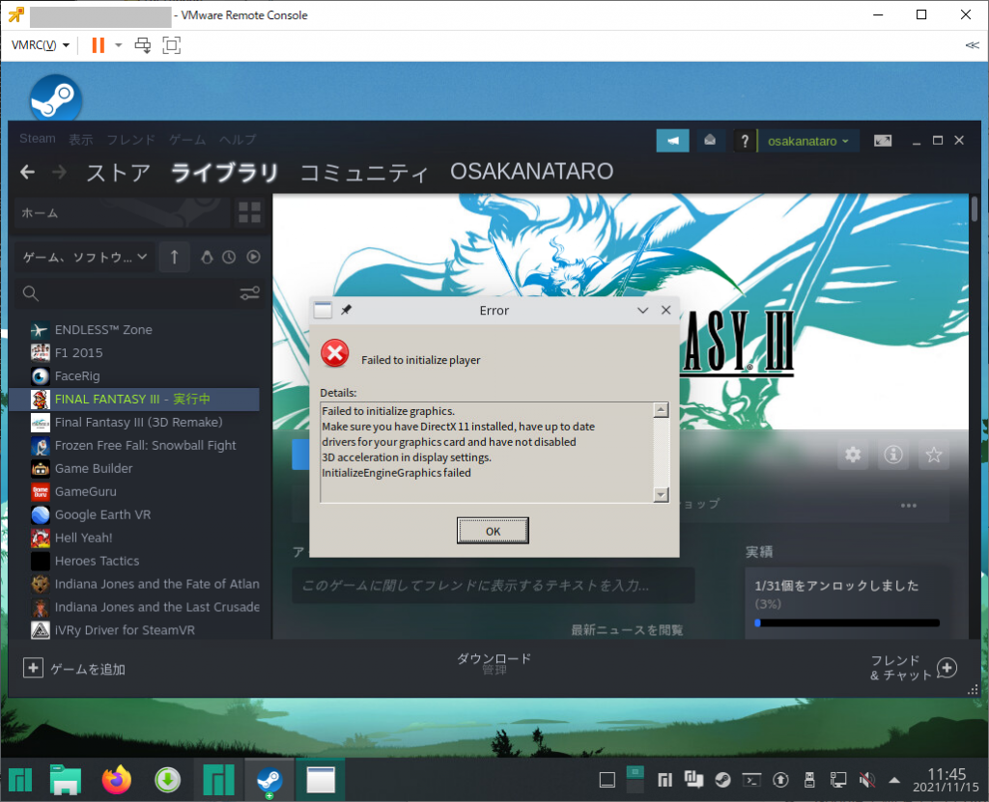Open the ヘルプ menu
Screen dimensions: 989x802
tap(238, 139)
